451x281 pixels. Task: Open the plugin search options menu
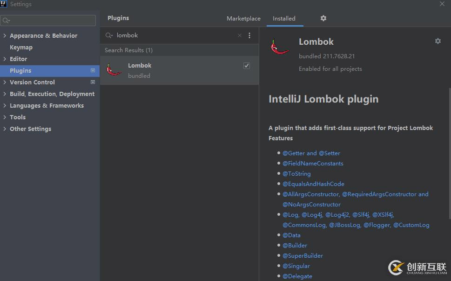coord(249,35)
